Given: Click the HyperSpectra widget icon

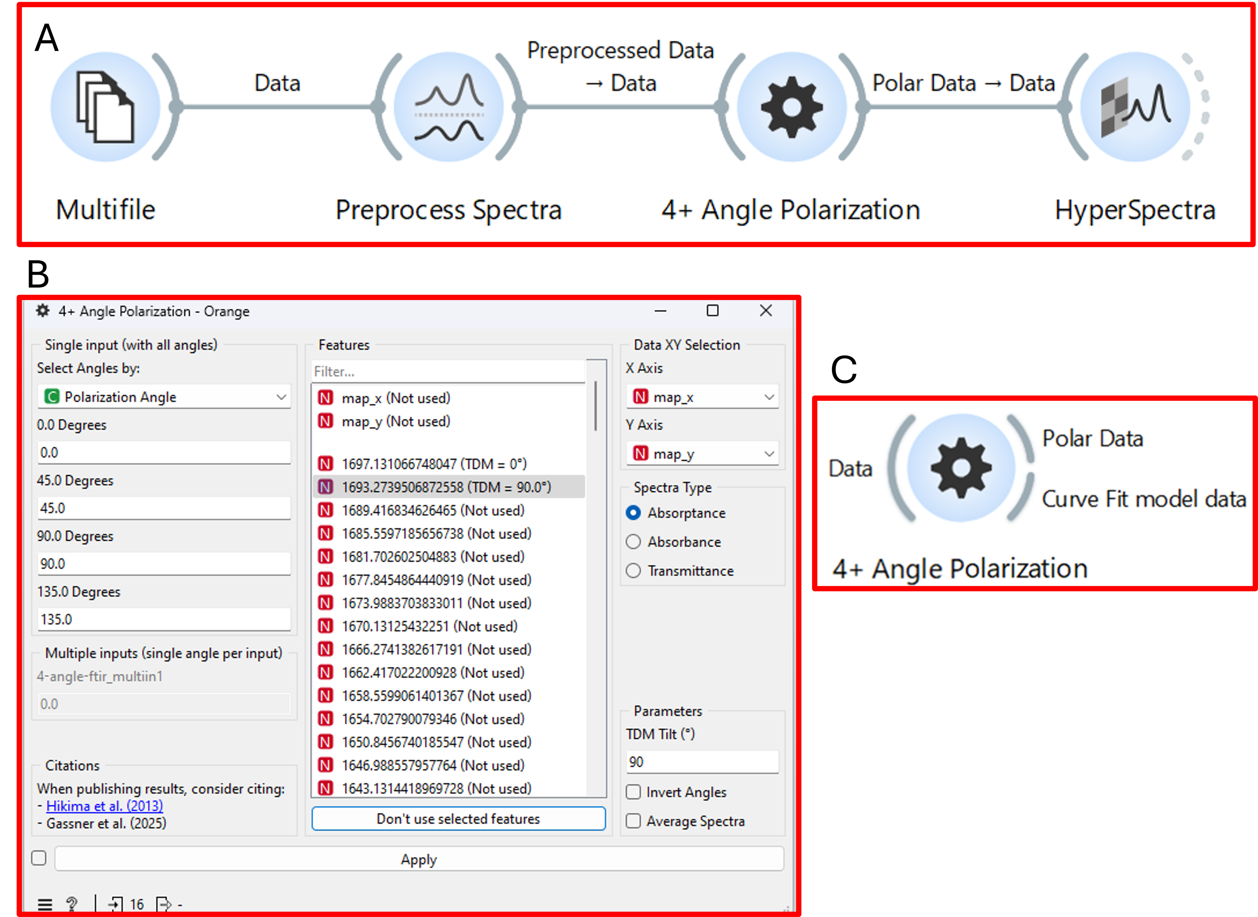Looking at the screenshot, I should (x=1135, y=106).
